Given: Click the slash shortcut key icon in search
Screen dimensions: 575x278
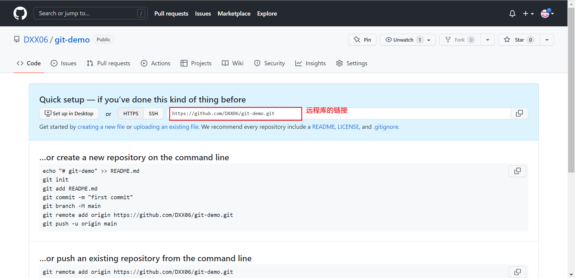Looking at the screenshot, I should pyautogui.click(x=141, y=13).
